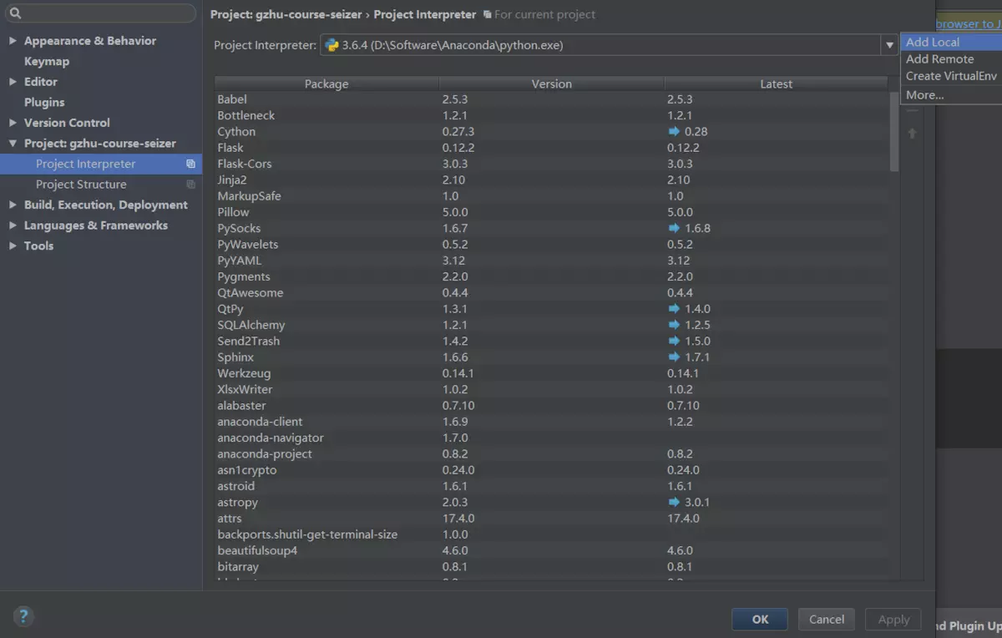Select the MarkupSafe package row
The width and height of the screenshot is (1002, 638).
coord(552,196)
